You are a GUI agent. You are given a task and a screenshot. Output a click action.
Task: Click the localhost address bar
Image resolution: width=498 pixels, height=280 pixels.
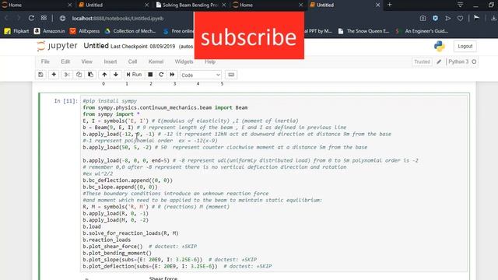117,19
